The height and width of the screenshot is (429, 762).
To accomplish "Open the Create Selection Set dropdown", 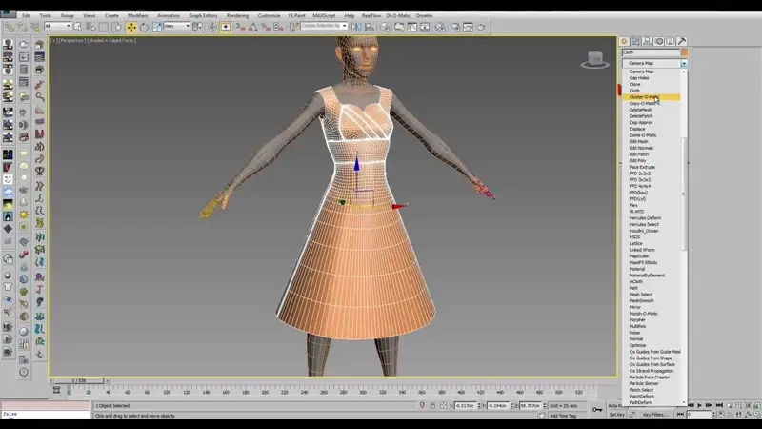I will click(324, 26).
